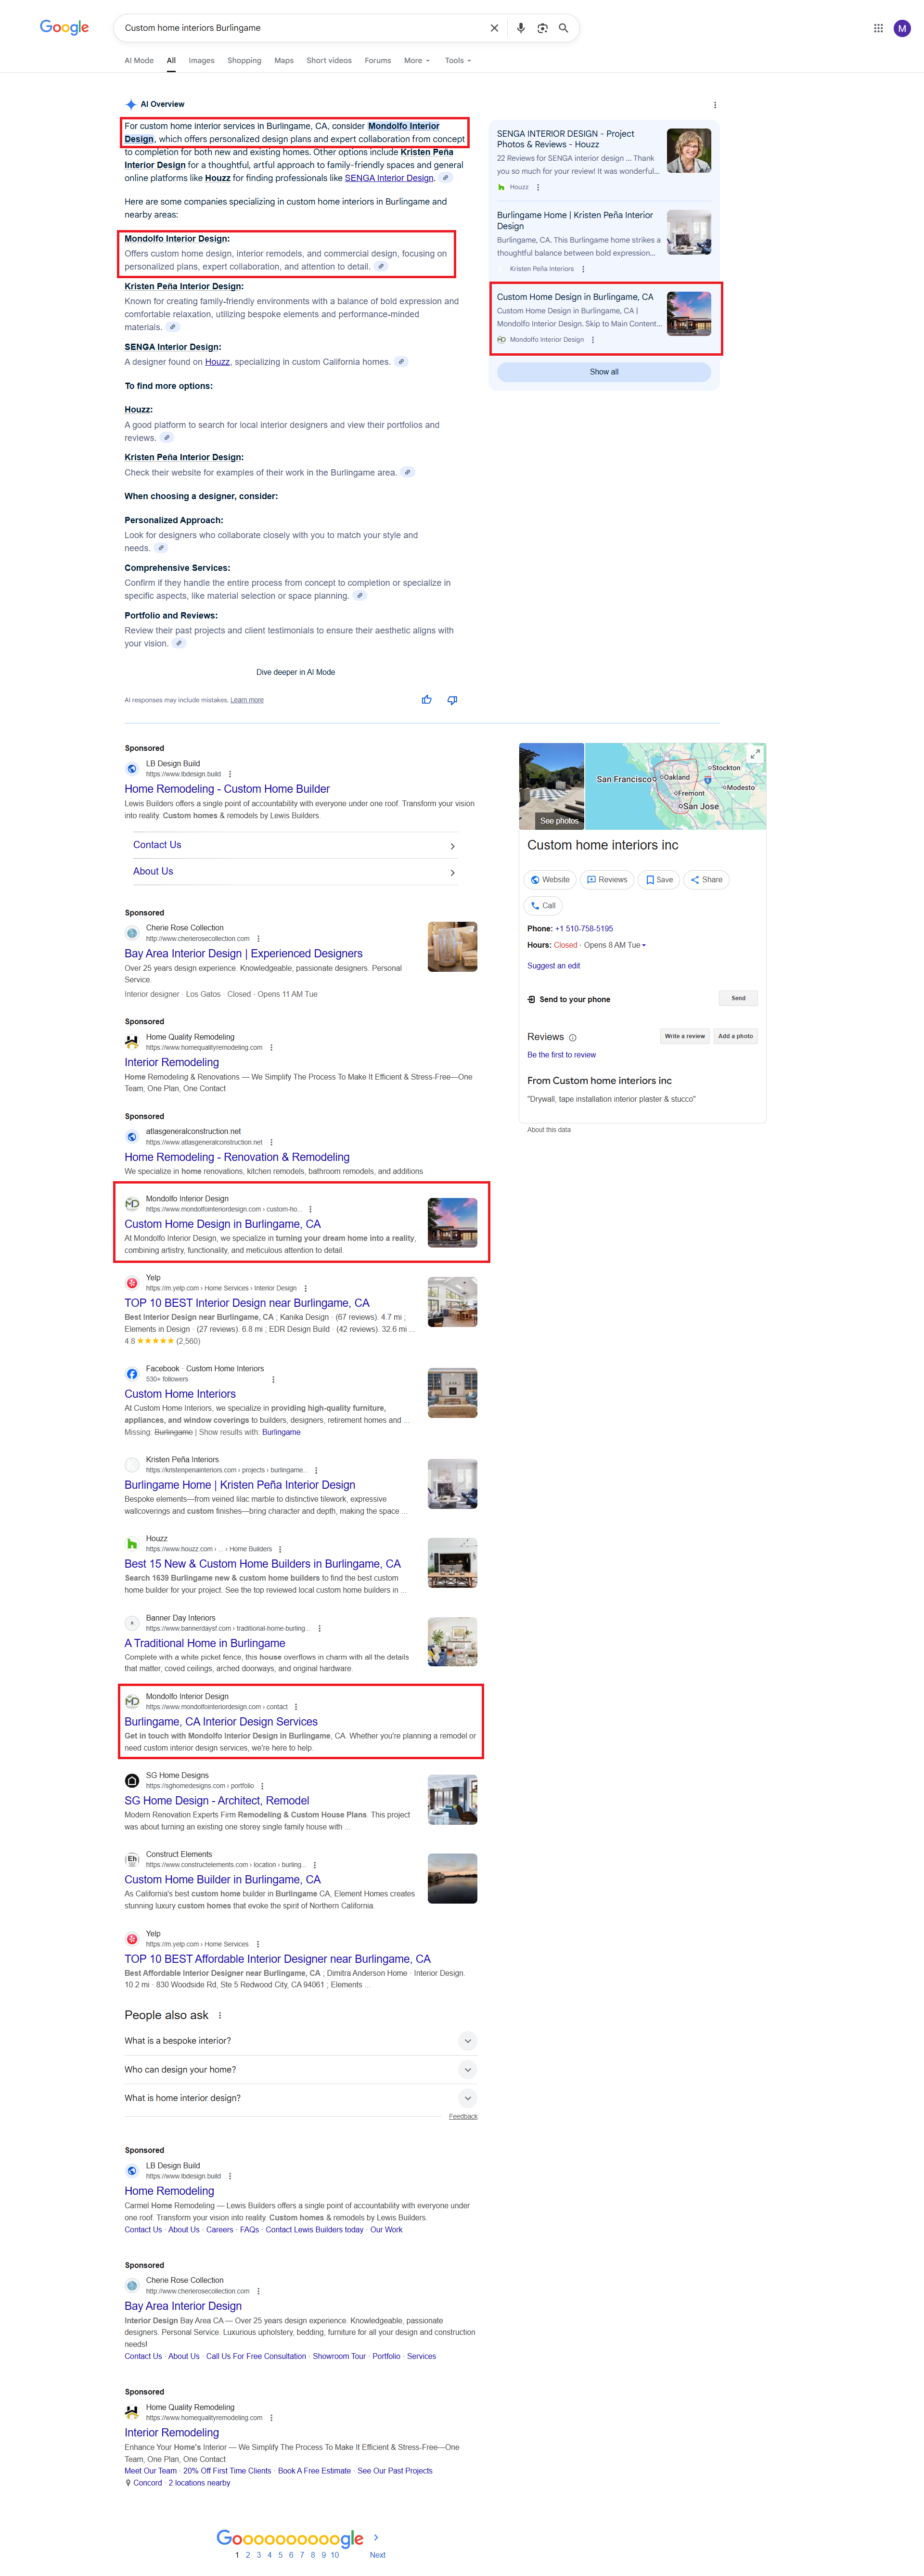Give AI Overview a thumbs down

pyautogui.click(x=452, y=700)
